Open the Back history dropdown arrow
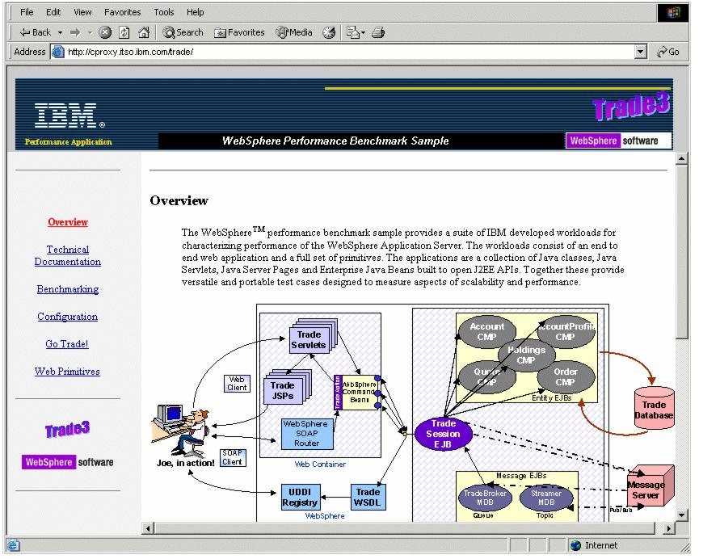Image resolution: width=720 pixels, height=559 pixels. click(60, 32)
